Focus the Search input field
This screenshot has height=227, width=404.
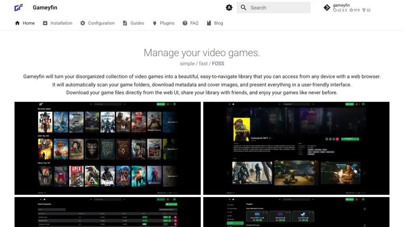pos(278,7)
